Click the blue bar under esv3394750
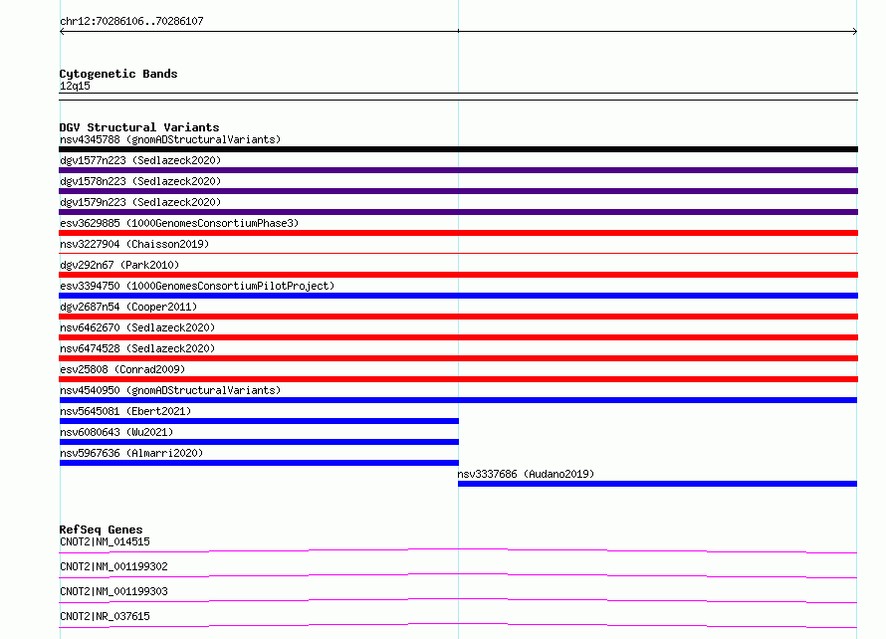The image size is (886, 639). point(458,296)
